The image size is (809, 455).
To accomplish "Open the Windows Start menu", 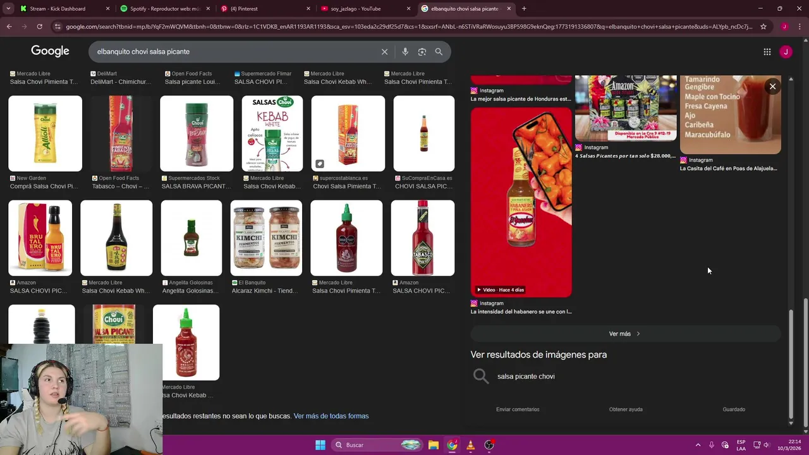I will tap(320, 445).
